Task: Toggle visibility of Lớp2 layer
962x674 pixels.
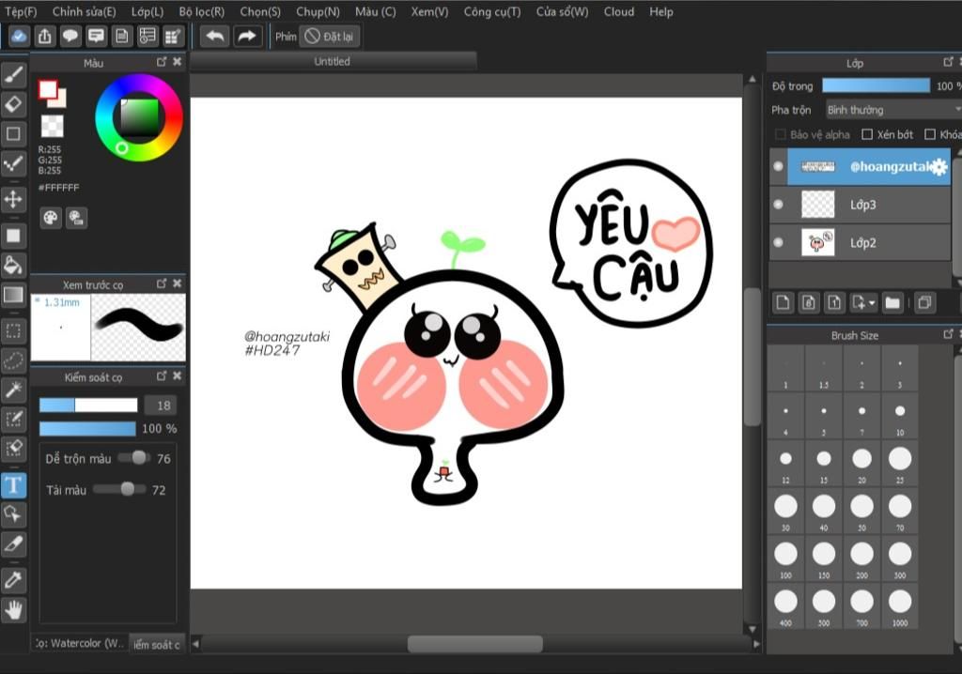Action: tap(779, 242)
